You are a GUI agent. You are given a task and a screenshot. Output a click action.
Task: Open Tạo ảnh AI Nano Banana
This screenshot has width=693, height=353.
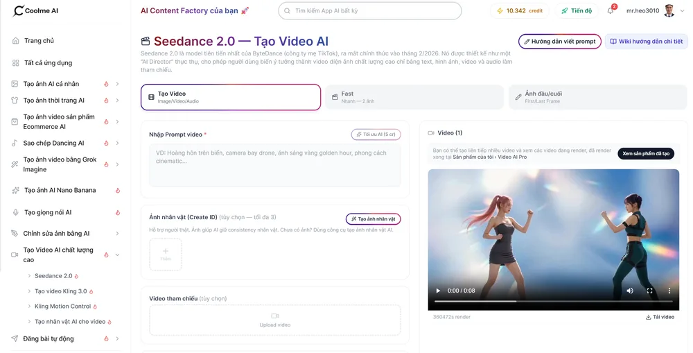pos(60,190)
